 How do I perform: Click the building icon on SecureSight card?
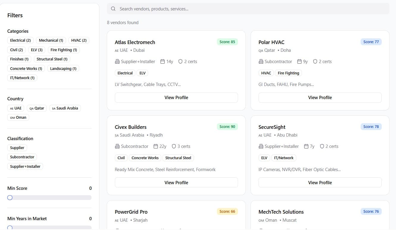[261, 146]
